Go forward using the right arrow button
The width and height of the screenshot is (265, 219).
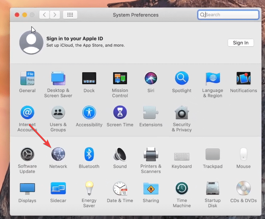pyautogui.click(x=55, y=15)
